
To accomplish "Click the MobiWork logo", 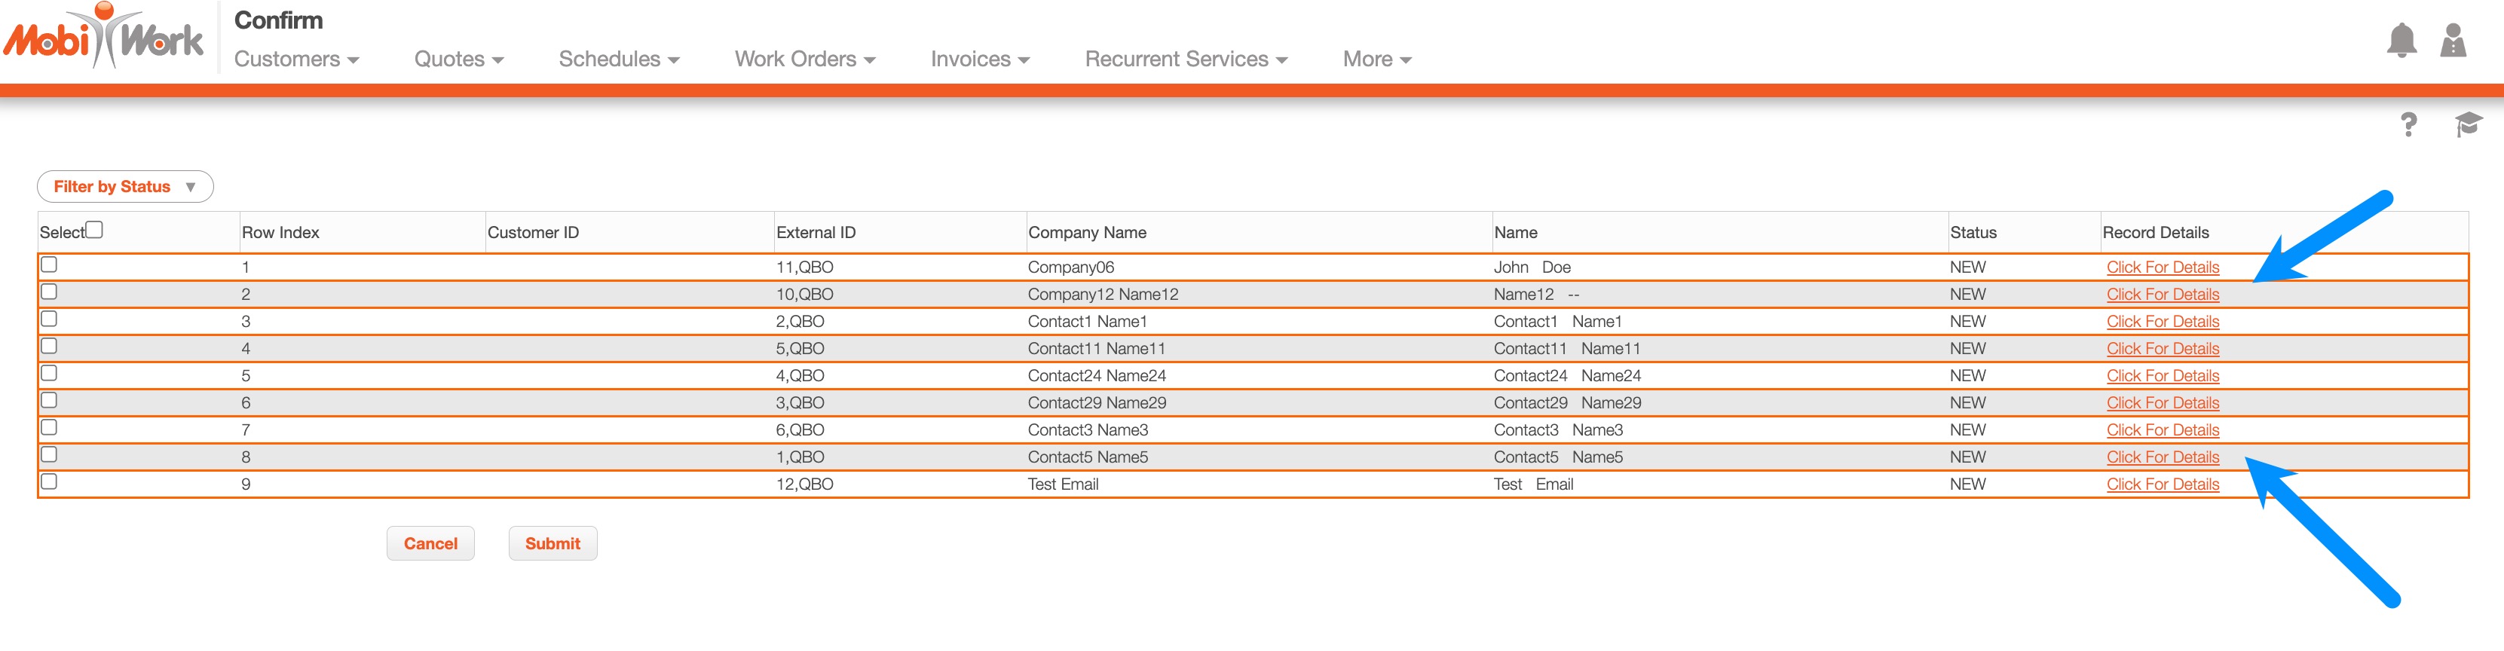I will click(x=103, y=37).
